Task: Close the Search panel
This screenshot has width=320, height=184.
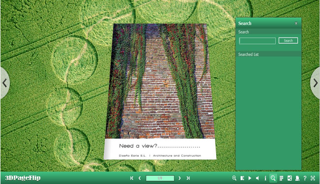Action: click(x=296, y=23)
